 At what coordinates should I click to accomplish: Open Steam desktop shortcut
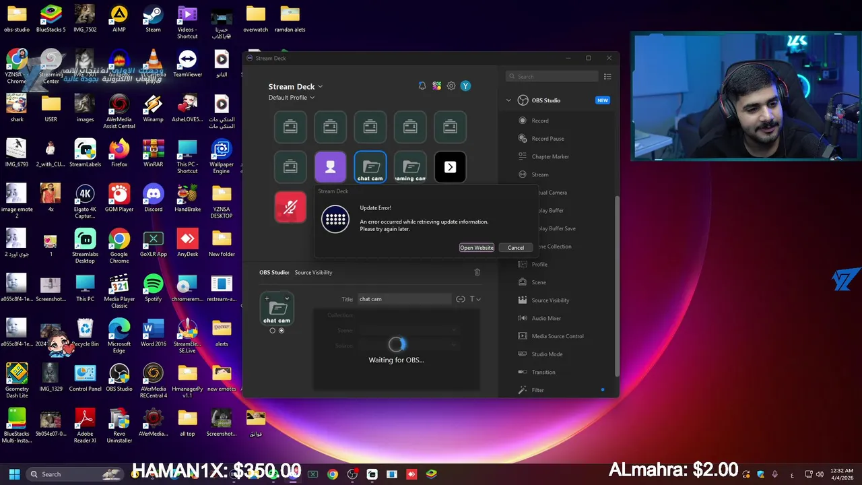153,18
